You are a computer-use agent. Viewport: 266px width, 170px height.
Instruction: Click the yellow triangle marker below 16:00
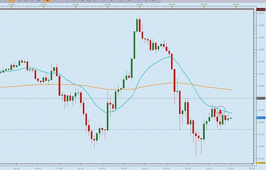click(x=11, y=7)
